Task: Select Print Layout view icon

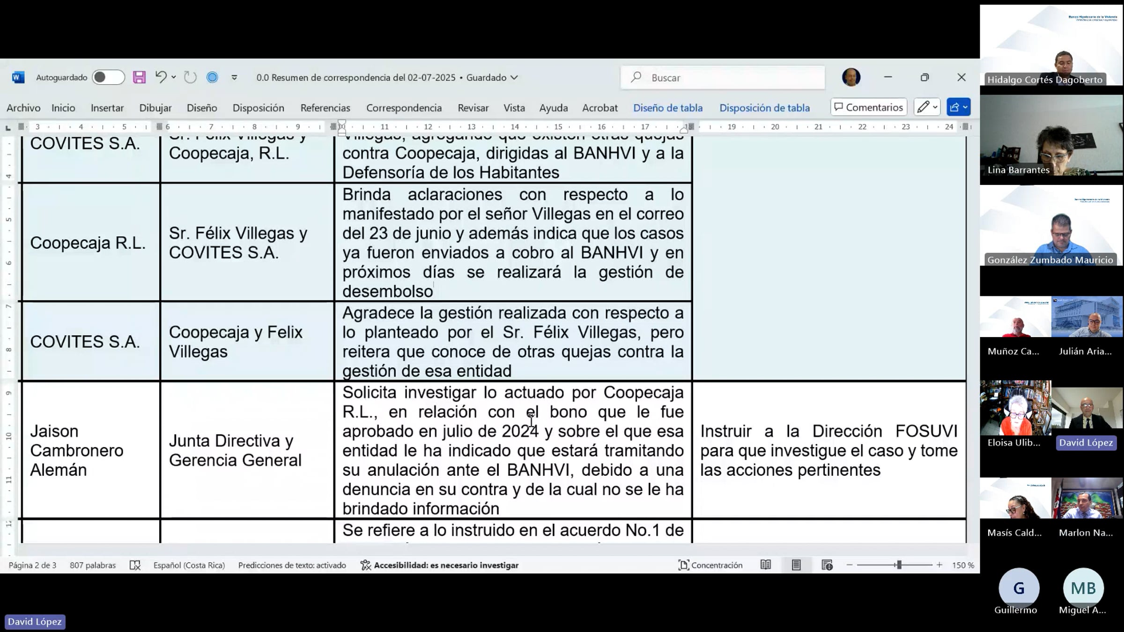Action: [x=796, y=565]
